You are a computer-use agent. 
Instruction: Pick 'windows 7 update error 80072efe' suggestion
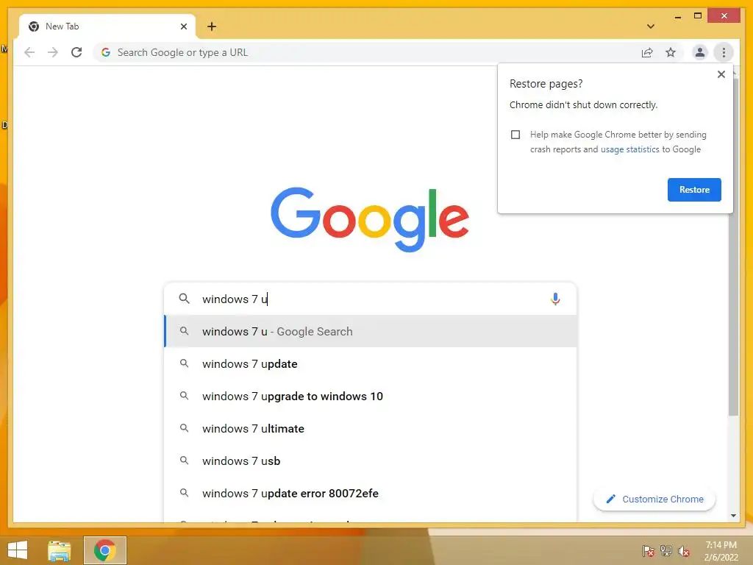(370, 494)
